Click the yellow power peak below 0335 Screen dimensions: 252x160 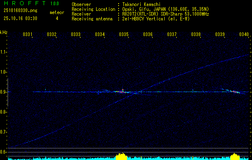(121, 156)
